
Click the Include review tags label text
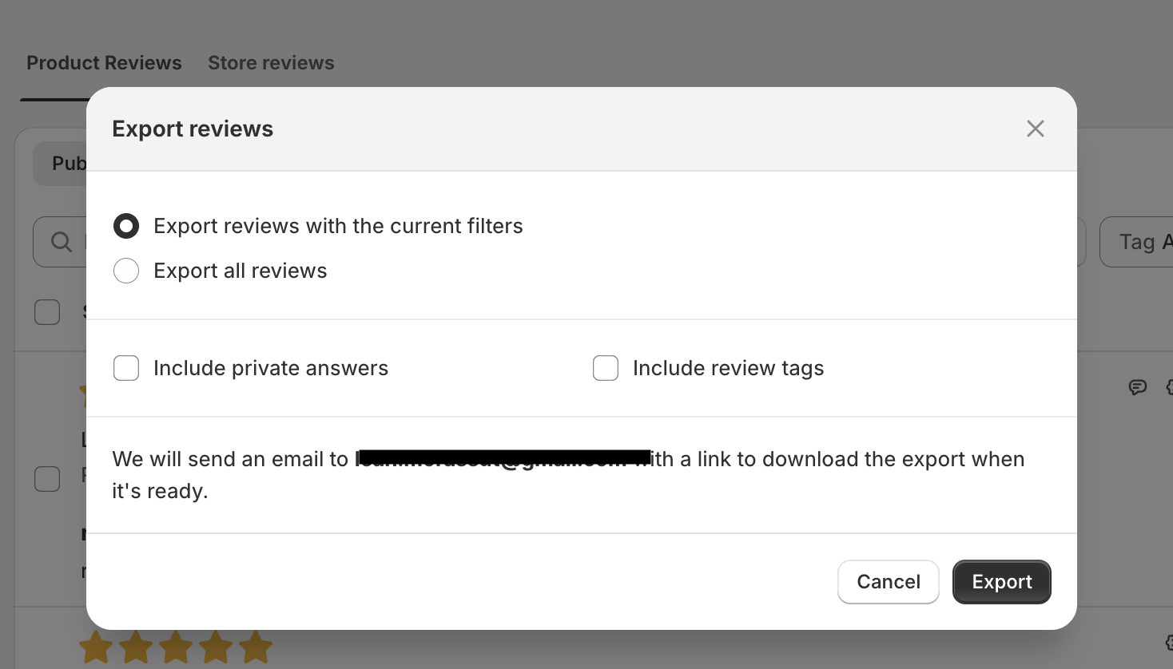(728, 368)
